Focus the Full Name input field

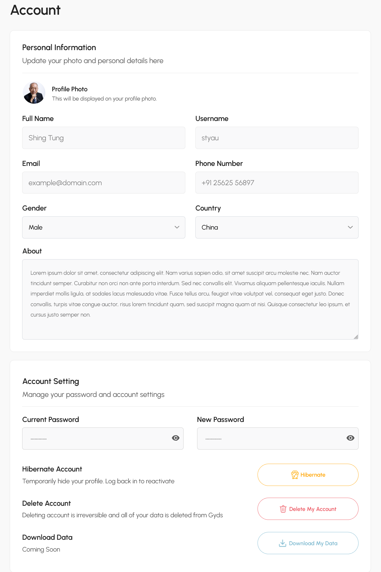[104, 138]
